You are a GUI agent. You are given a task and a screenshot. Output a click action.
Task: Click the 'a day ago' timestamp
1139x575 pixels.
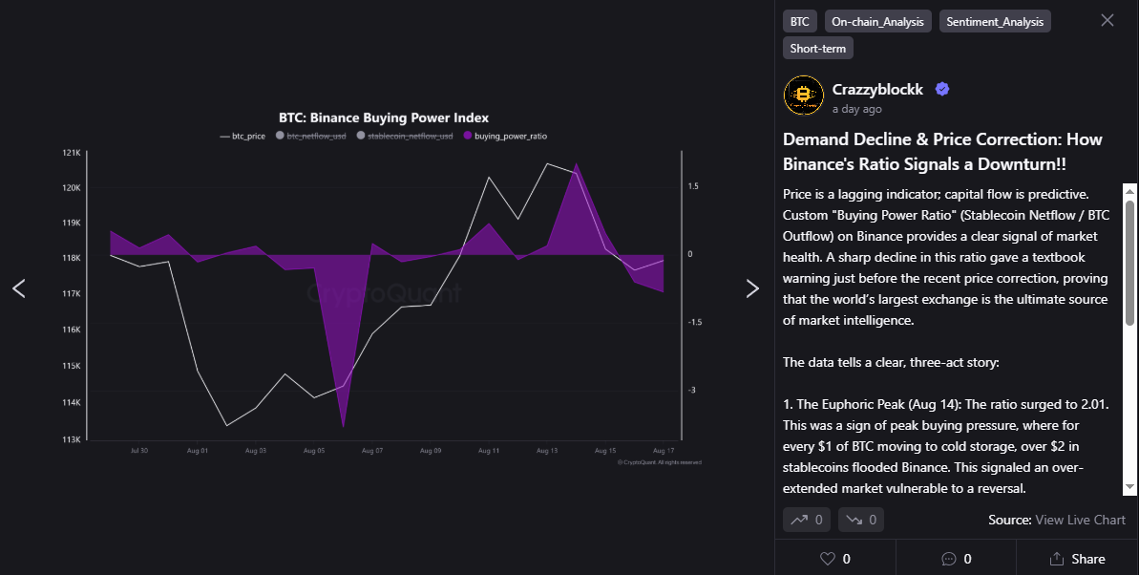point(857,109)
